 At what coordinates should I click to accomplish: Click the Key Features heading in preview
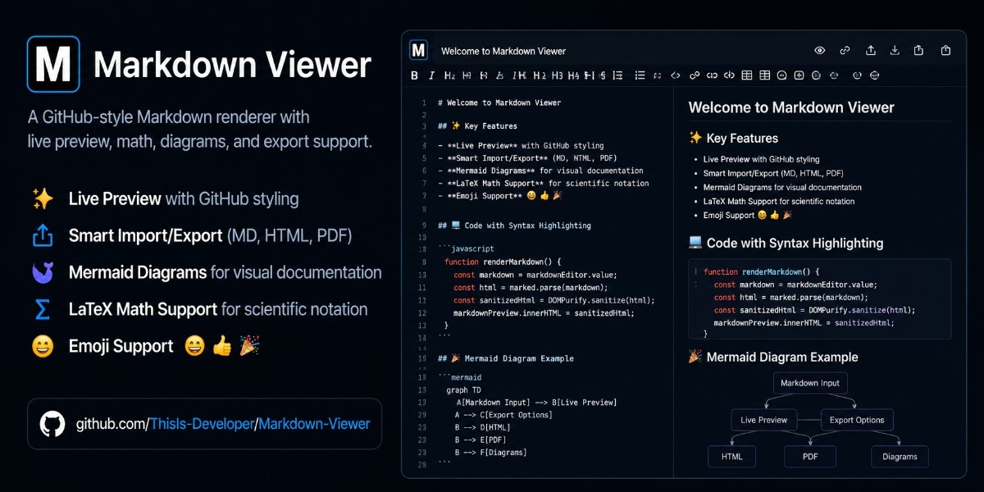pyautogui.click(x=733, y=138)
